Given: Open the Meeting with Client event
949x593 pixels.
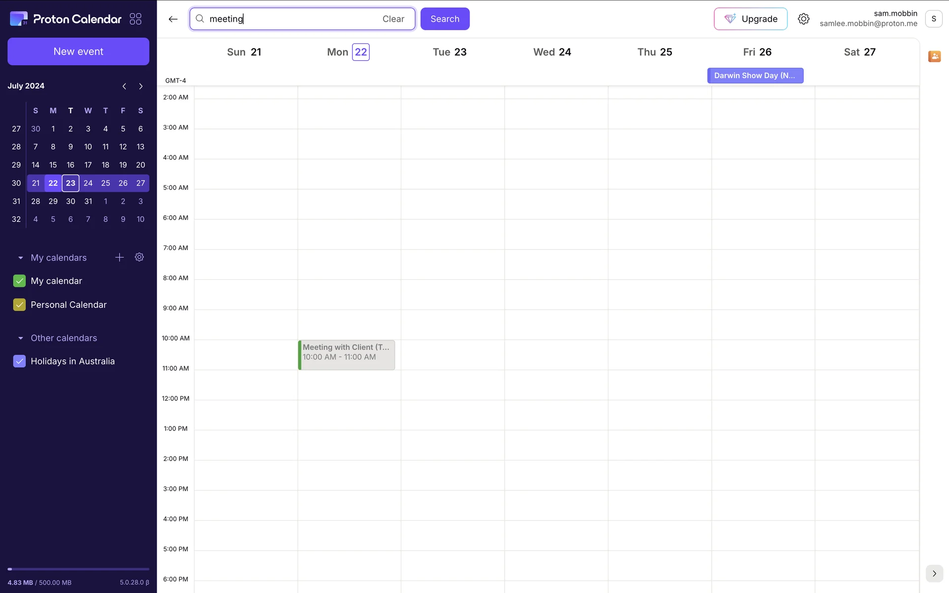Looking at the screenshot, I should pos(346,354).
